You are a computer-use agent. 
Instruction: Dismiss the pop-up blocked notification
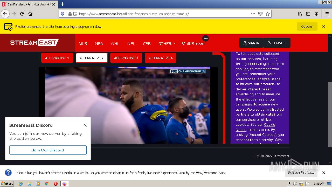pos(324,26)
